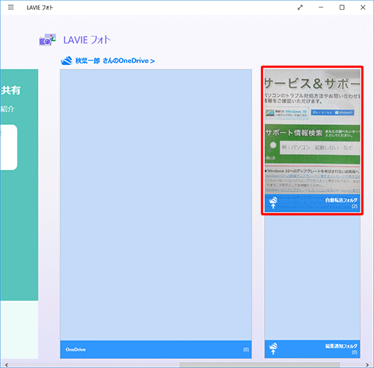Viewport: 374px width, 368px height.
Task: Click the LAVIE フォト page heading
Action: click(x=87, y=40)
